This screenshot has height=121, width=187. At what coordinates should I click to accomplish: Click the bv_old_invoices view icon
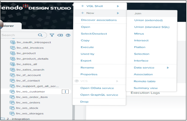13,48
